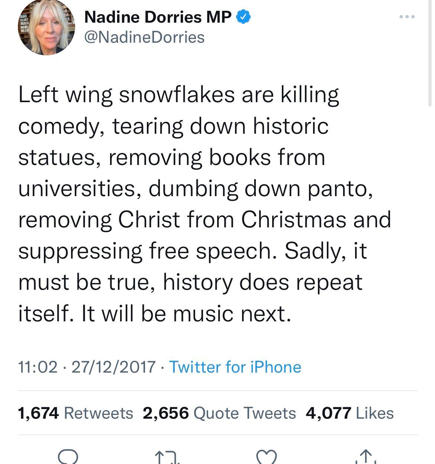View the 2,656 Quote Tweets list
The image size is (435, 464).
click(219, 413)
